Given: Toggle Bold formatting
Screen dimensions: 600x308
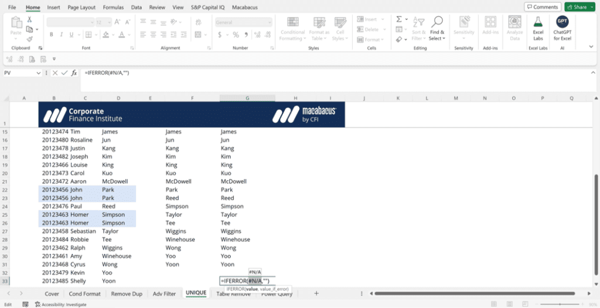Looking at the screenshot, I should pyautogui.click(x=52, y=35).
